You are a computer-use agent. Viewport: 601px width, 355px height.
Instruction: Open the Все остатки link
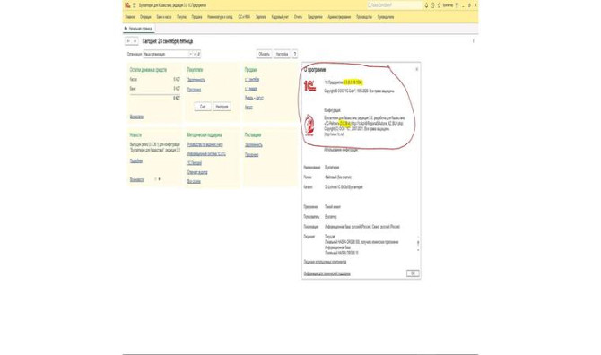click(x=136, y=117)
